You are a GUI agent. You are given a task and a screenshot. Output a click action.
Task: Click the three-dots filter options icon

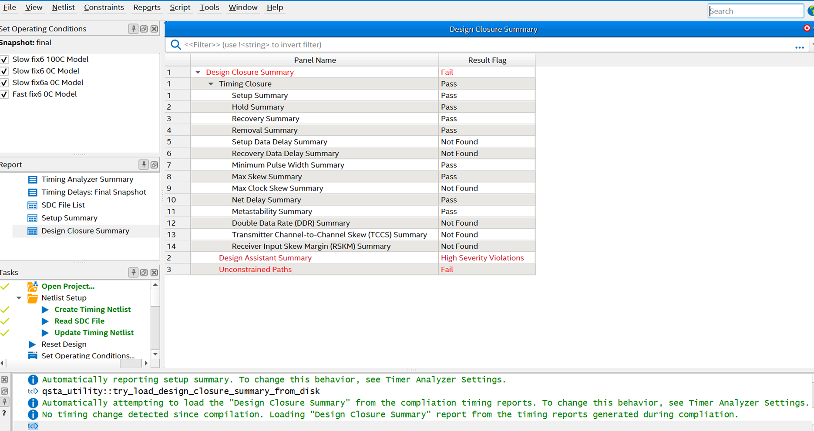(799, 47)
